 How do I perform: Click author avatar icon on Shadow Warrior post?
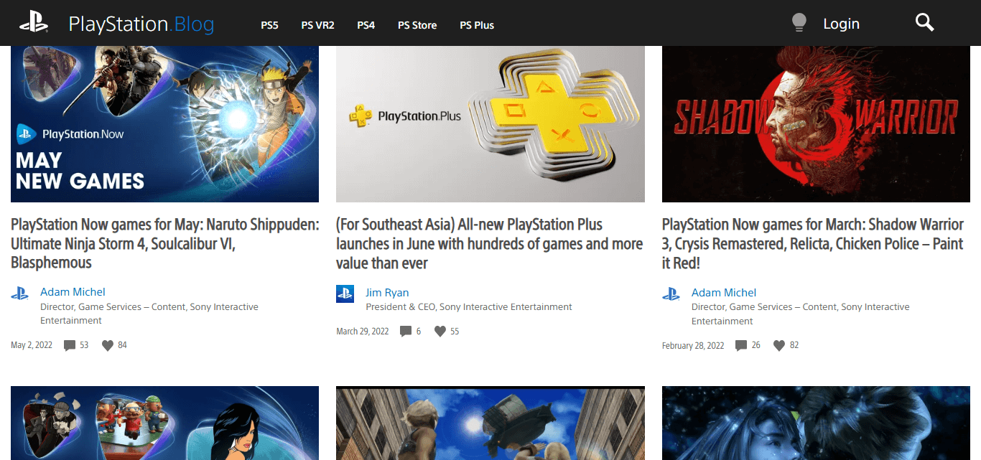pos(671,294)
